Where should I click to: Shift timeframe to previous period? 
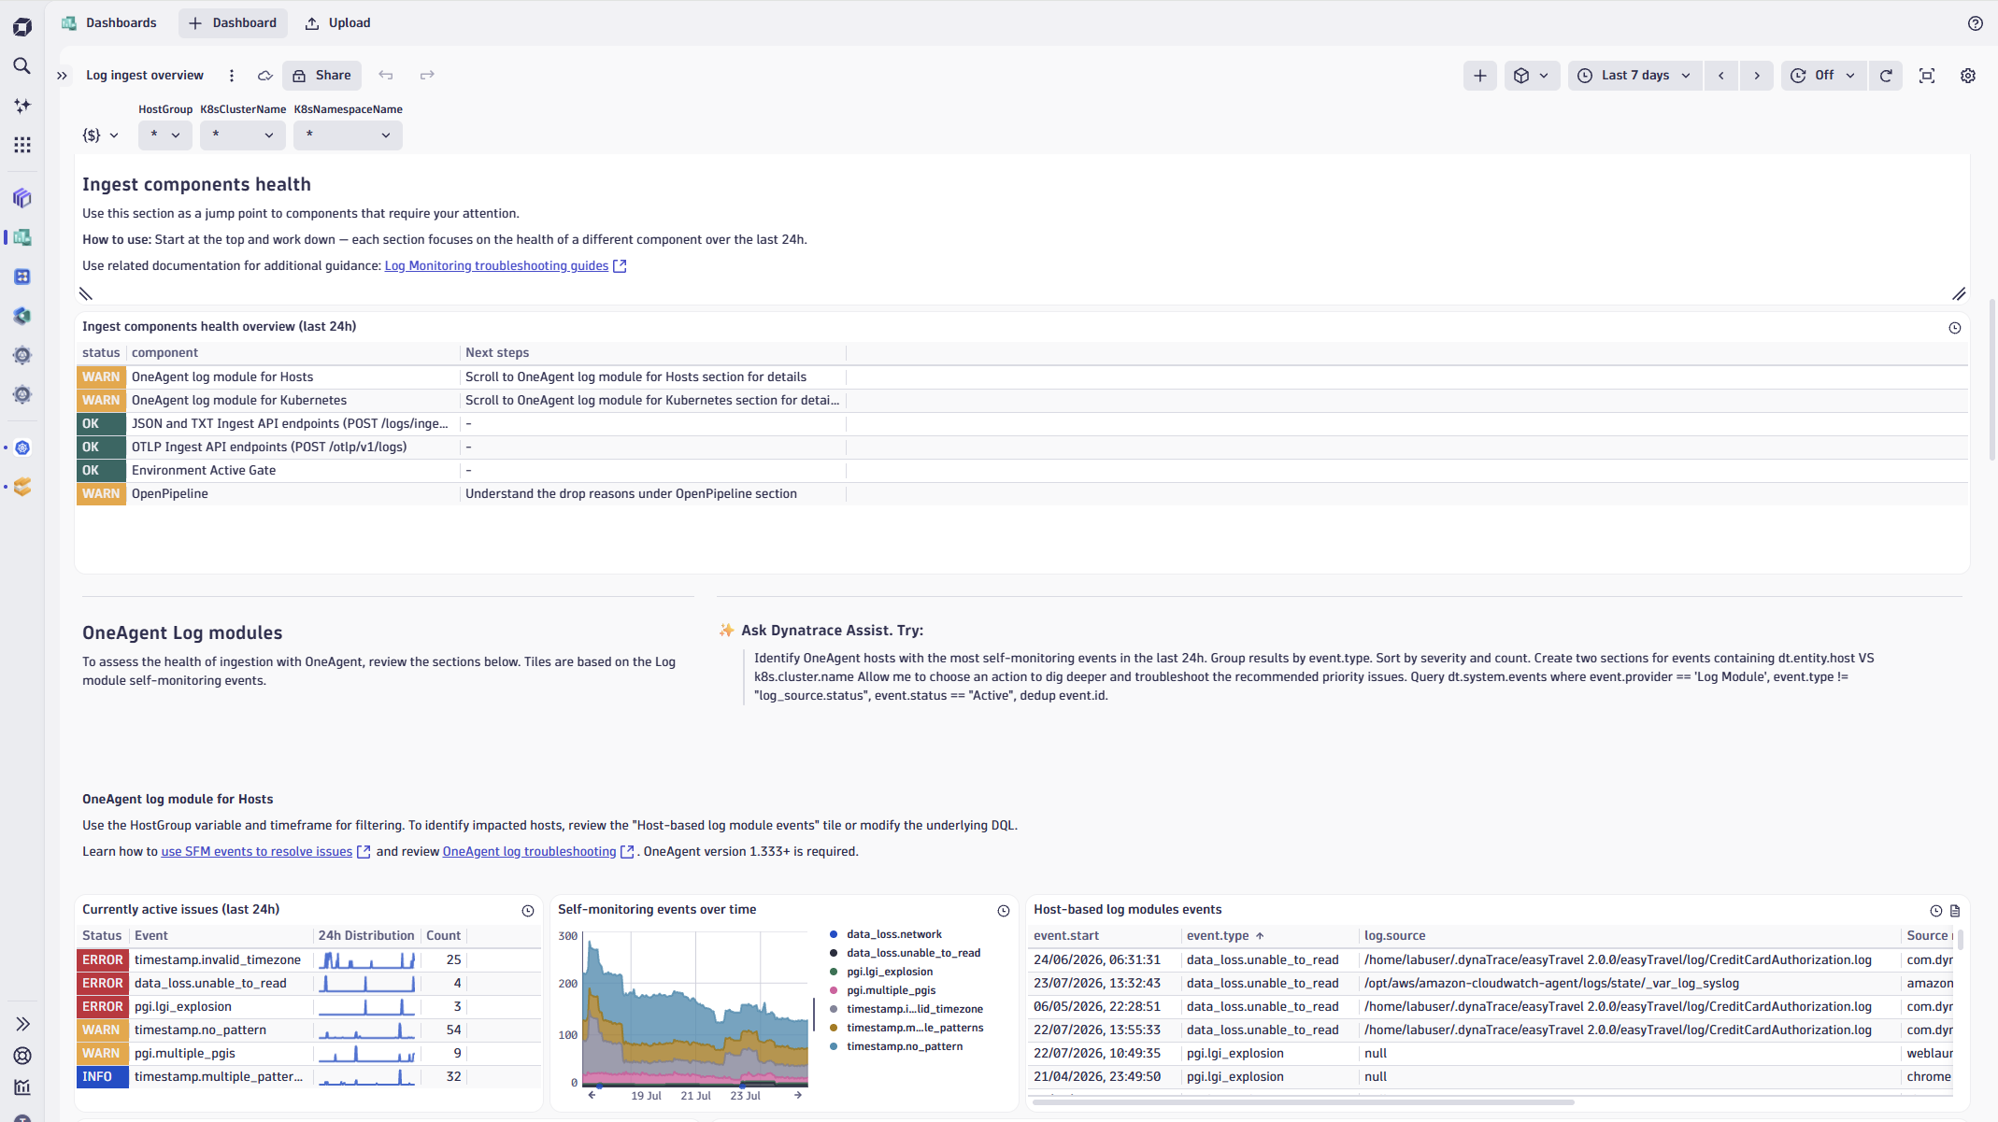(x=1721, y=76)
